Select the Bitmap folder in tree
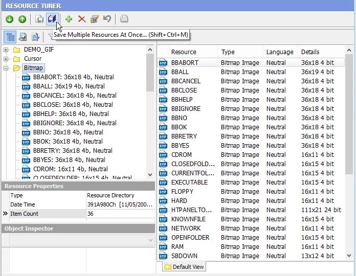The width and height of the screenshot is (356, 276). [33, 68]
